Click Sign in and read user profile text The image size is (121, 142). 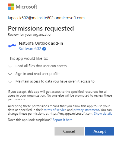37,74
